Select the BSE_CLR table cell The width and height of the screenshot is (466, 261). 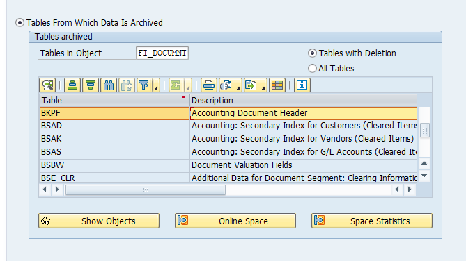[114, 178]
